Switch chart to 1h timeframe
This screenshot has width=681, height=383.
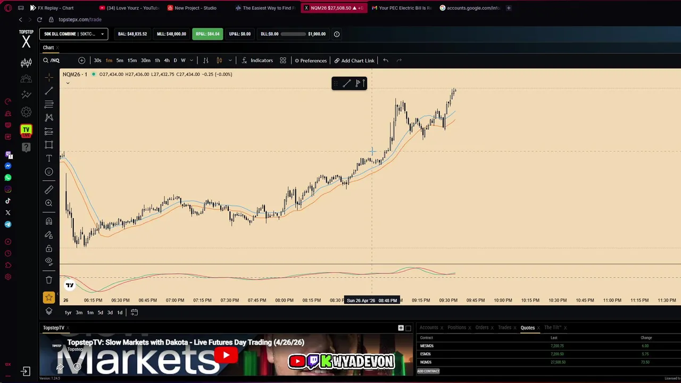[x=157, y=61]
